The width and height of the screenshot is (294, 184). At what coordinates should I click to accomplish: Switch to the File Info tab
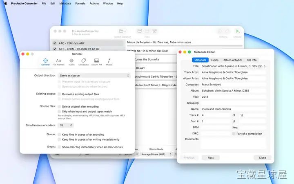coord(252,60)
